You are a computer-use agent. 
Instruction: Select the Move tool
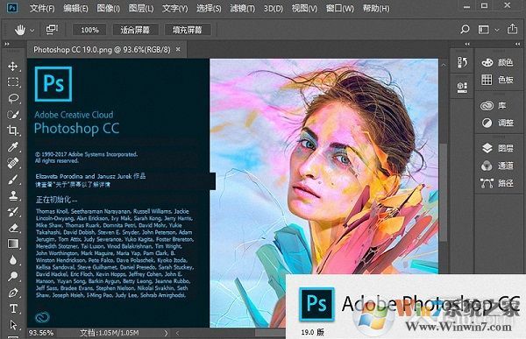[13, 66]
